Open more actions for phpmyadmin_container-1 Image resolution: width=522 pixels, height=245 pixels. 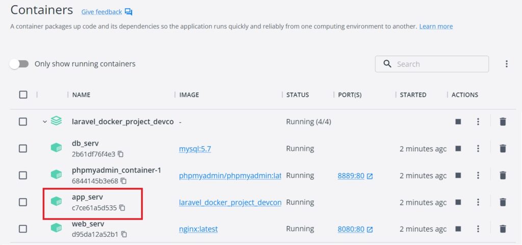[x=478, y=175]
